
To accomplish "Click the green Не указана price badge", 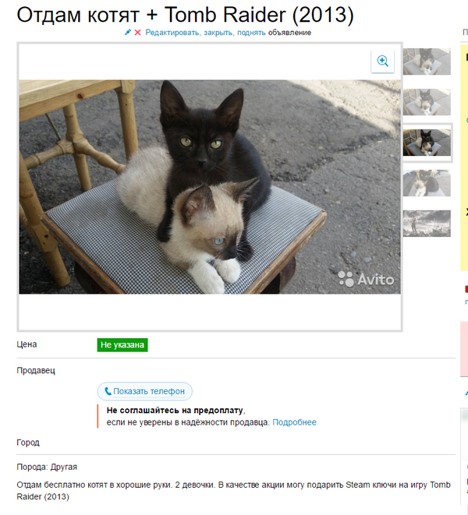I will (122, 345).
